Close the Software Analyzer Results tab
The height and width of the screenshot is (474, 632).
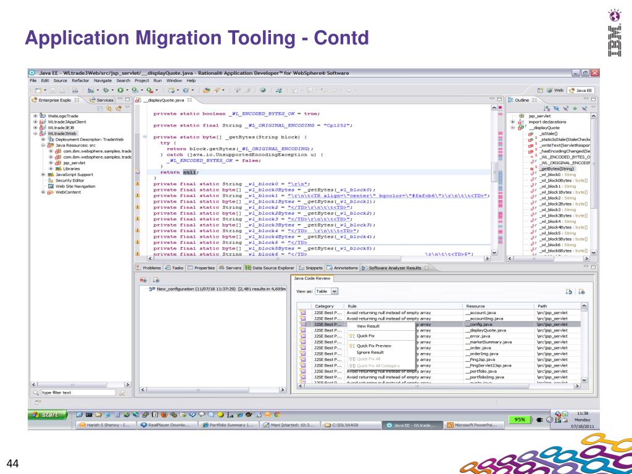(426, 268)
